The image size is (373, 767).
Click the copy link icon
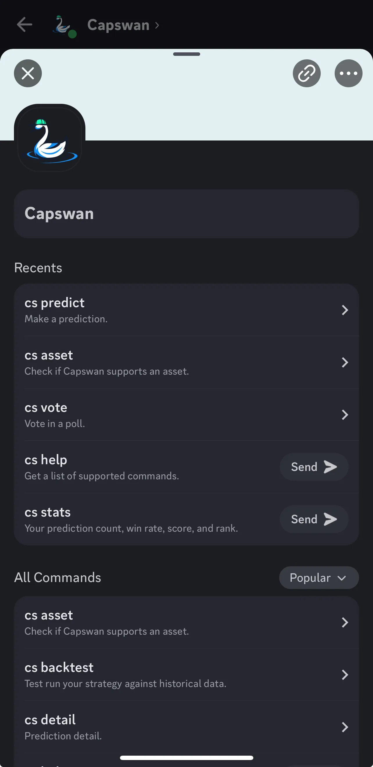pos(306,73)
